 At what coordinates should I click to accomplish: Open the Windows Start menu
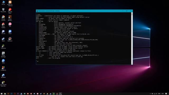2,94
